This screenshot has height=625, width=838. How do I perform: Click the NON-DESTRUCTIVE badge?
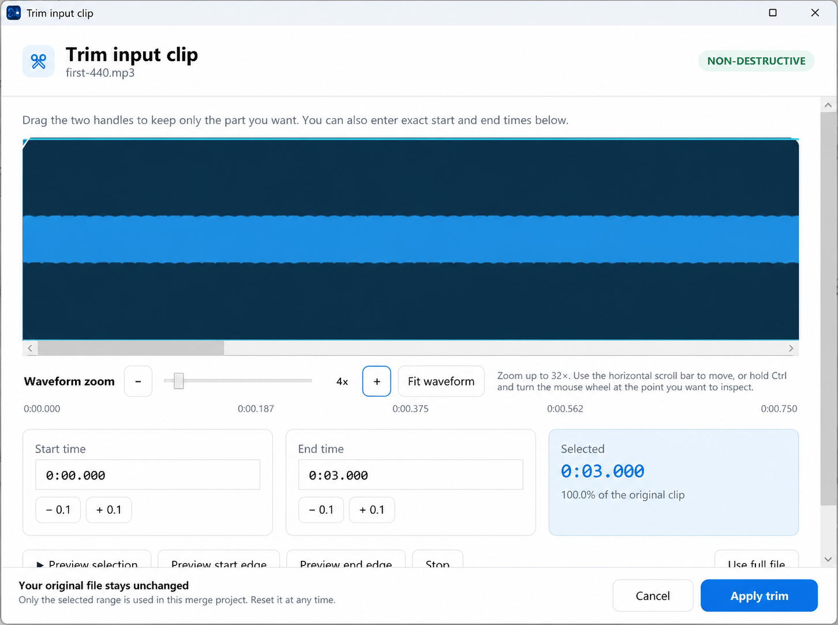tap(756, 61)
